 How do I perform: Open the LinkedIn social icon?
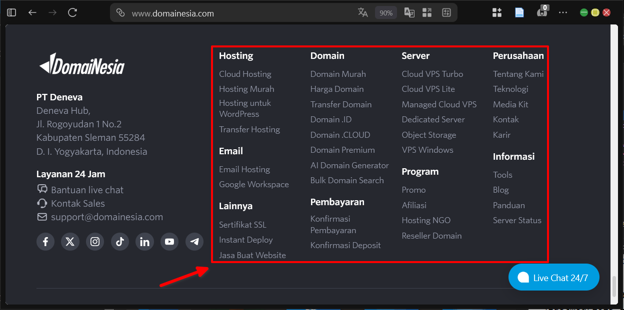click(x=144, y=241)
